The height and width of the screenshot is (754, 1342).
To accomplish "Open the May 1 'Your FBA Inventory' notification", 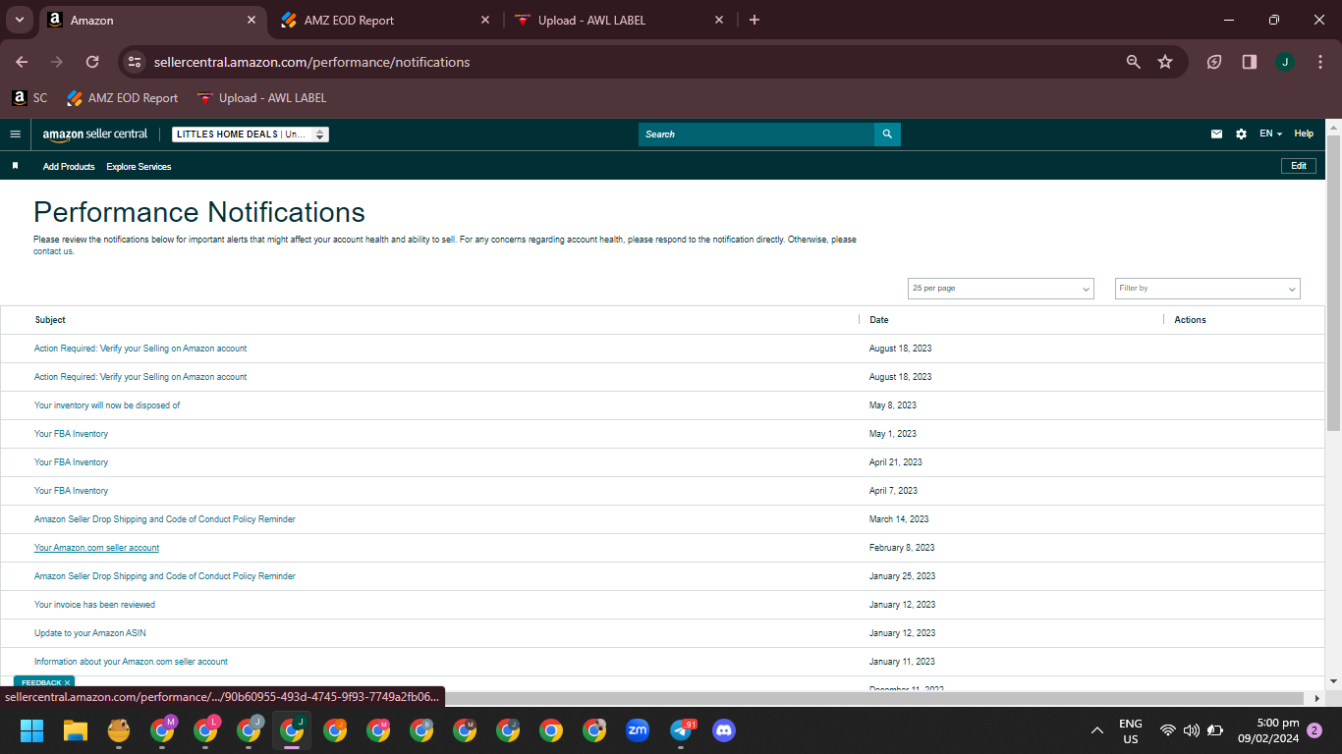I will 71,434.
